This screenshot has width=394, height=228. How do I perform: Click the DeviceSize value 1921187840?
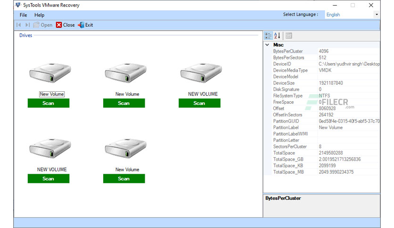pyautogui.click(x=331, y=83)
